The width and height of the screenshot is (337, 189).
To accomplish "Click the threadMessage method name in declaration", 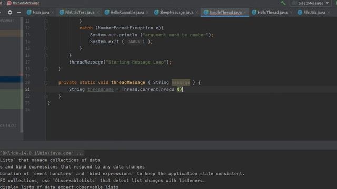I will coord(128,82).
